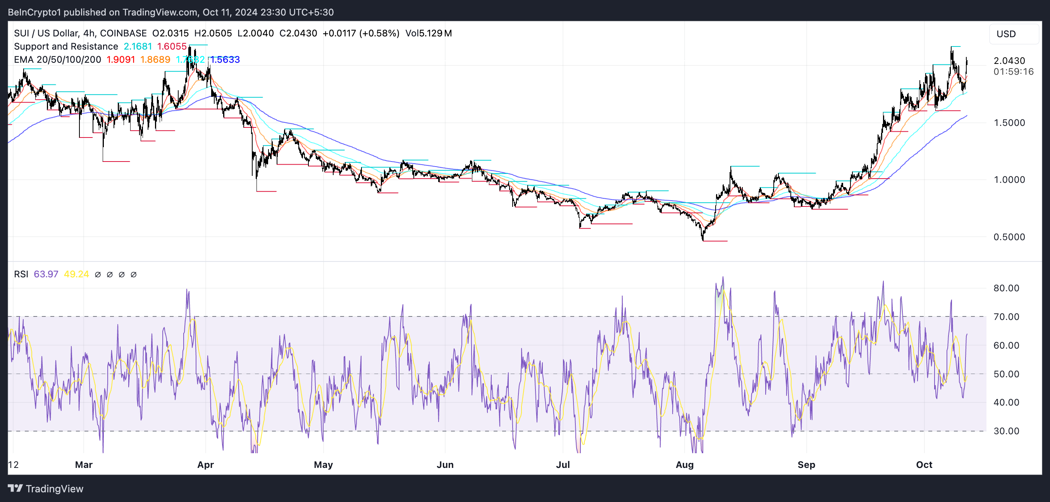The width and height of the screenshot is (1050, 502).
Task: Click the orange EMA 50 value 1.8689
Action: 155,60
